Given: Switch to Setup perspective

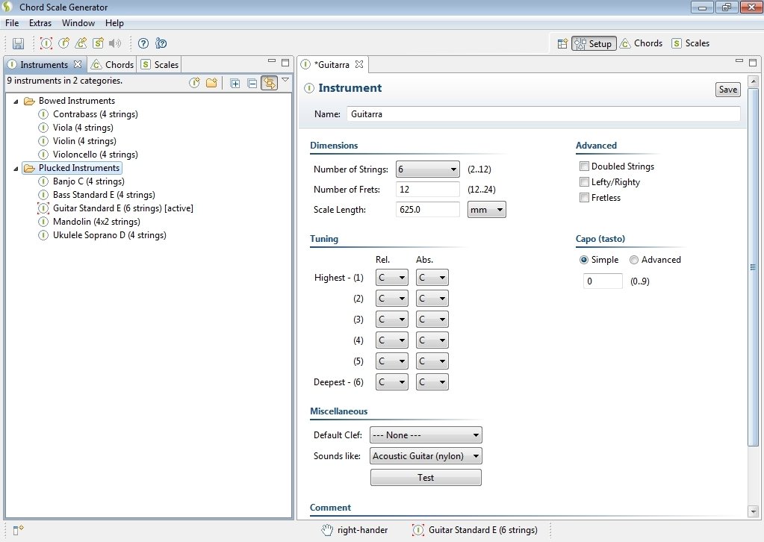Looking at the screenshot, I should (594, 43).
